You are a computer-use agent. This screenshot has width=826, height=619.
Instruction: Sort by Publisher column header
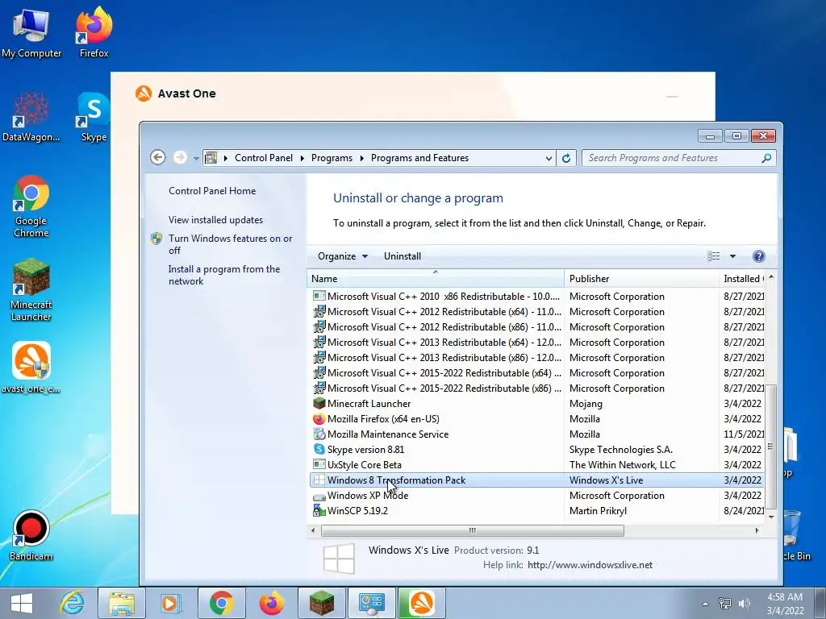(x=641, y=278)
